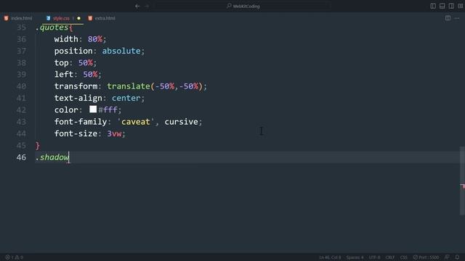The image size is (465, 261).
Task: Click Live Server Port: 5500 status
Action: [426, 257]
